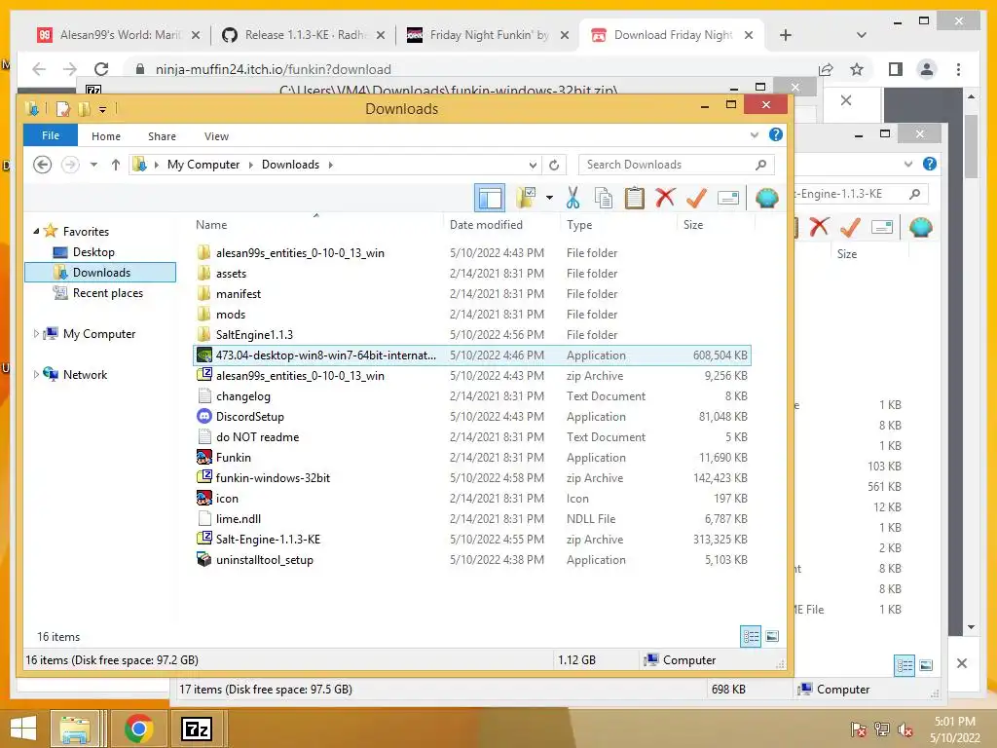
Task: Open the Home ribbon tab
Action: coord(105,136)
